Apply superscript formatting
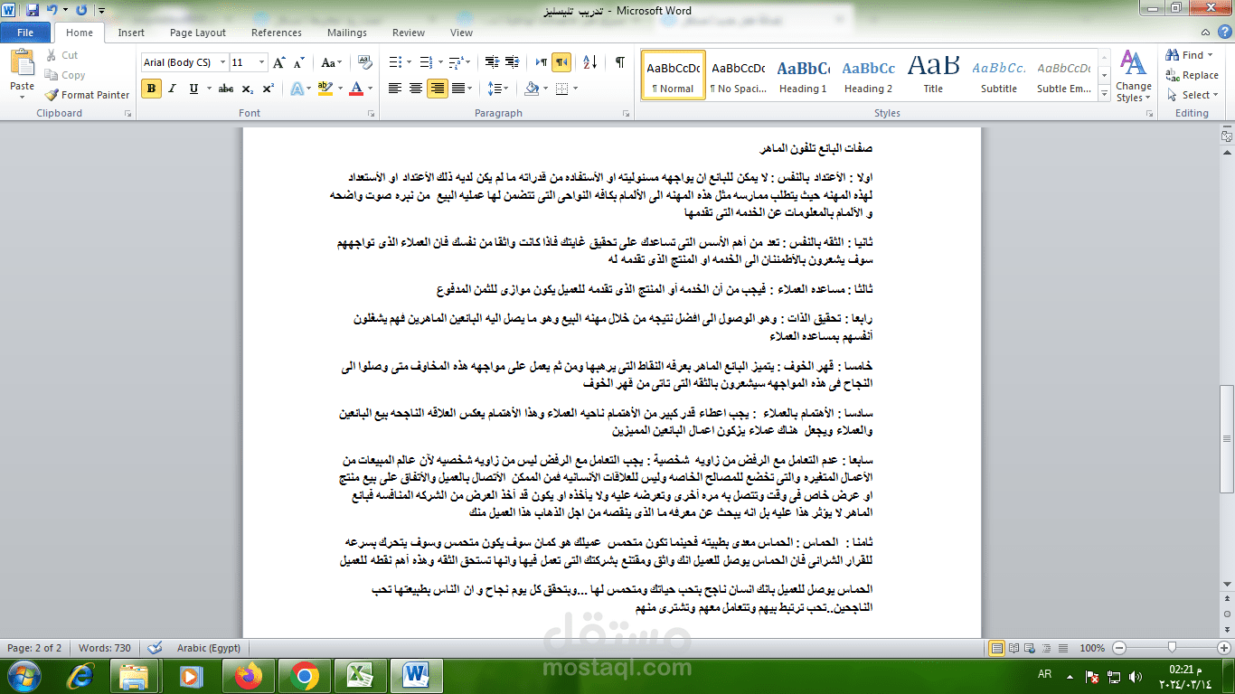Image resolution: width=1235 pixels, height=694 pixels. point(268,89)
